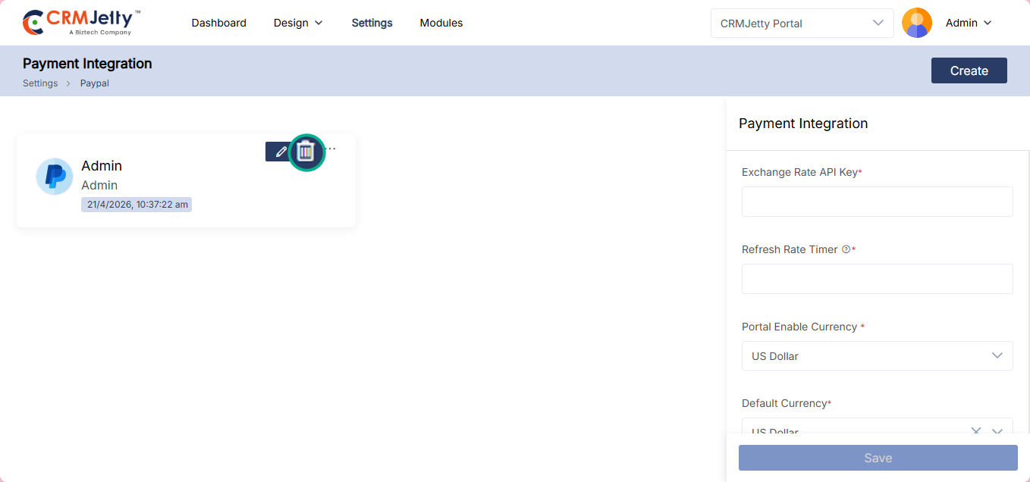Expand the Default Currency dropdown arrow
Viewport: 1030px width, 482px height.
click(x=997, y=431)
